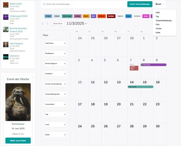The width and height of the screenshot is (181, 146).
Task: Open the 11/3/2025 date dropdown
Action: pos(77,24)
